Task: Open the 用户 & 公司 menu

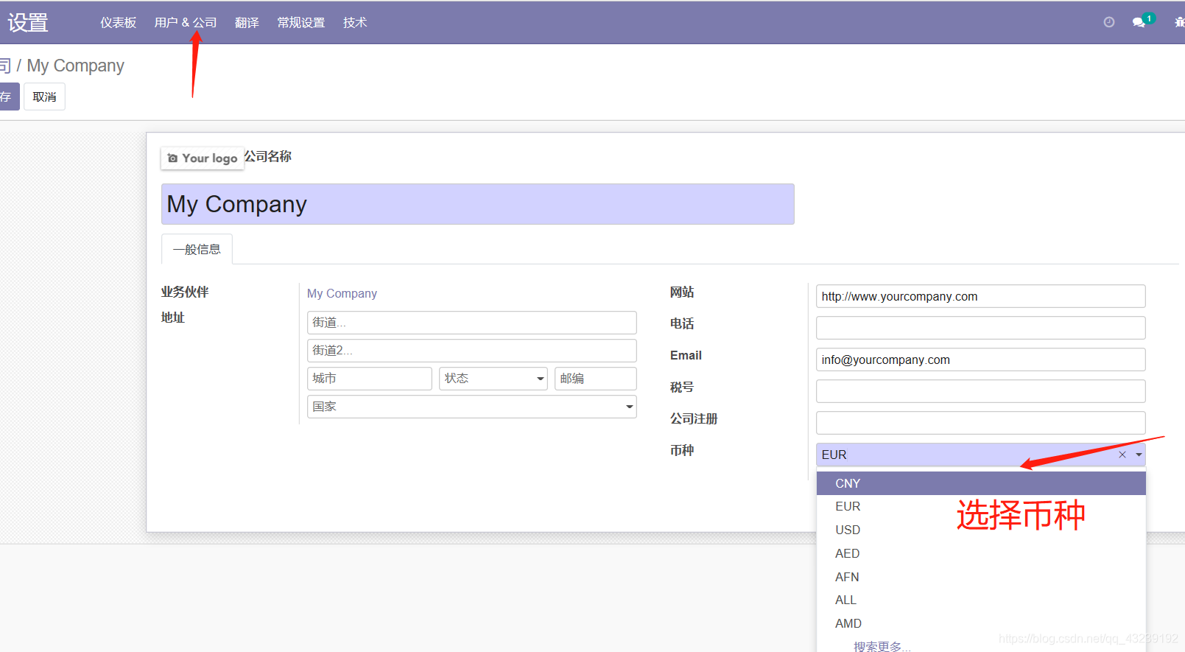Action: pyautogui.click(x=186, y=23)
